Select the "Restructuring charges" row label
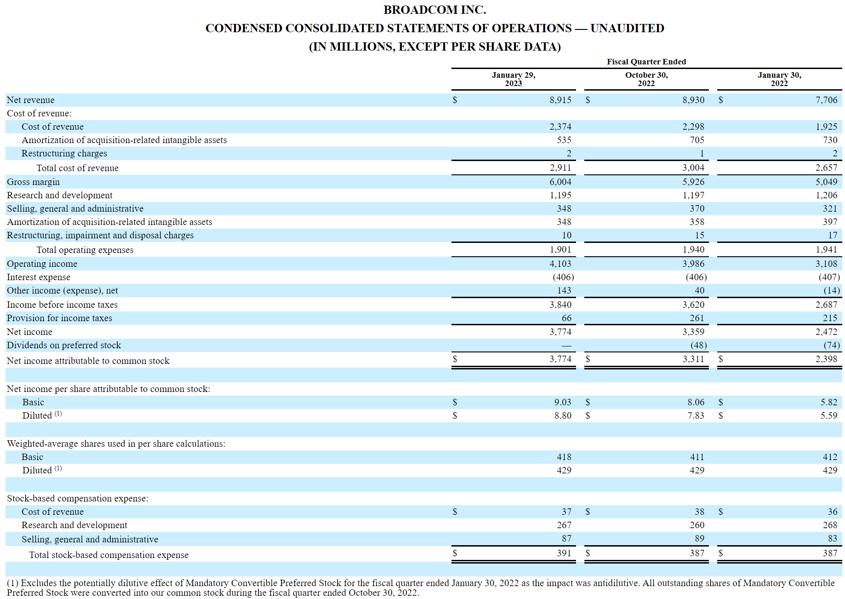This screenshot has width=845, height=599. 64,153
